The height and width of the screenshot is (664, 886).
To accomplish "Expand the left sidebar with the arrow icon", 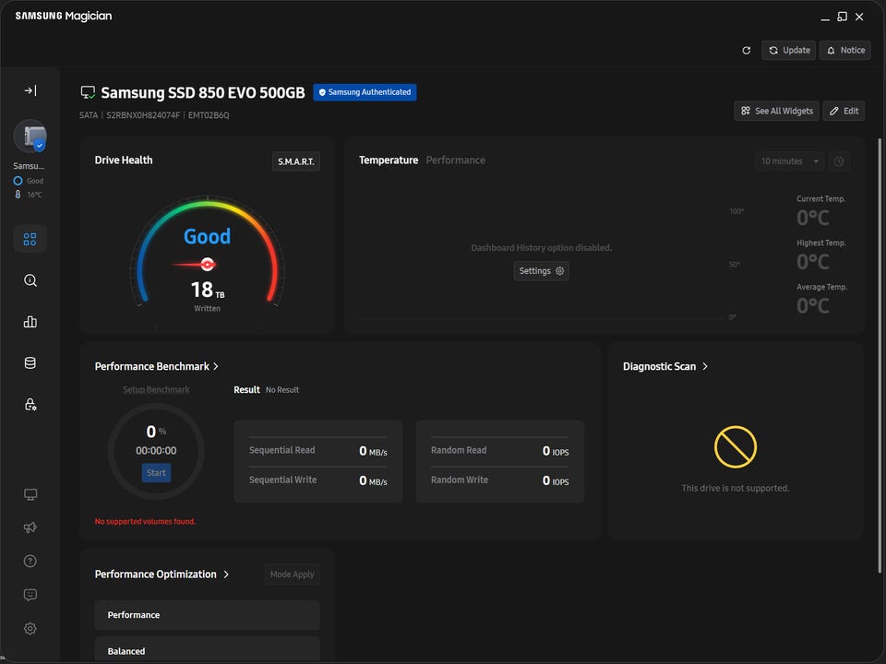I will pyautogui.click(x=30, y=90).
